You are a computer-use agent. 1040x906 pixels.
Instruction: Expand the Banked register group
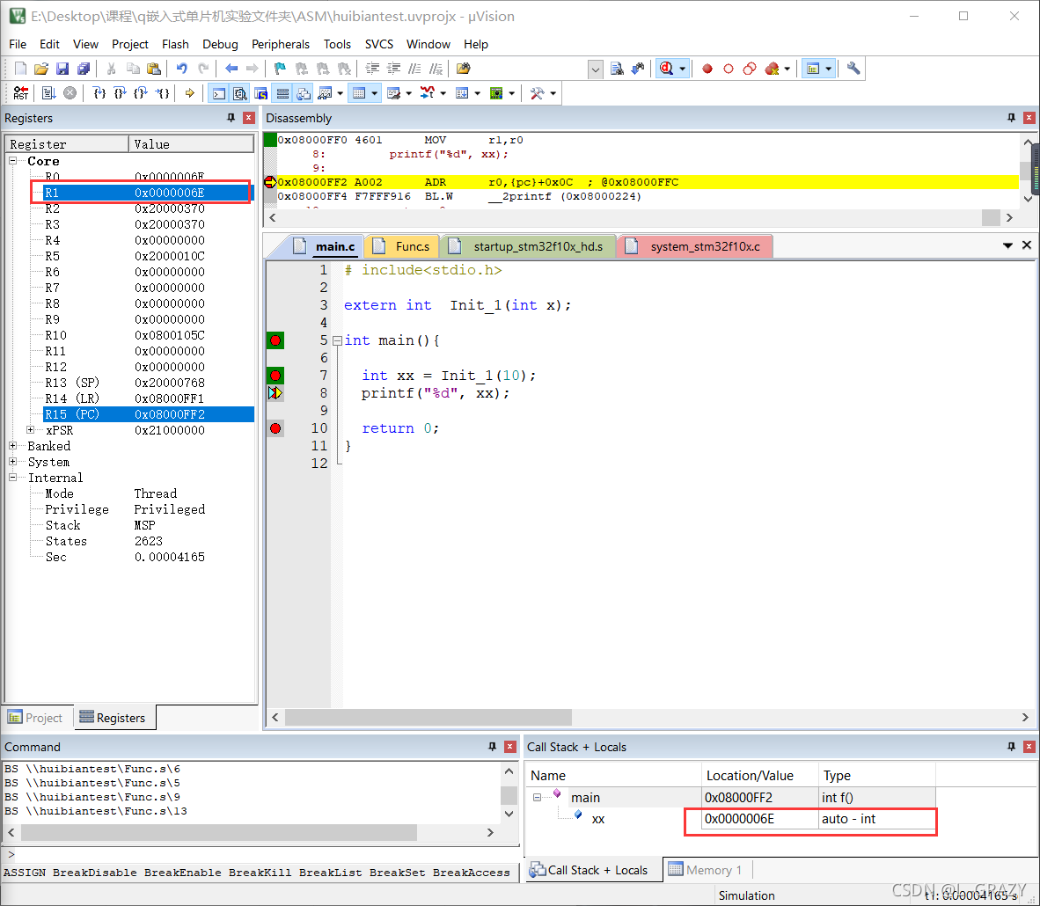(x=12, y=446)
